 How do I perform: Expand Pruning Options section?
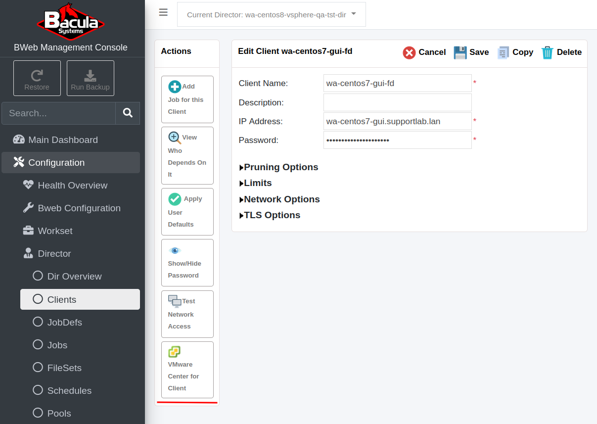tap(278, 167)
